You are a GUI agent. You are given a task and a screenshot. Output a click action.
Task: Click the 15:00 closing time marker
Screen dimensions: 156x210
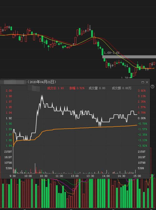coord(137,176)
